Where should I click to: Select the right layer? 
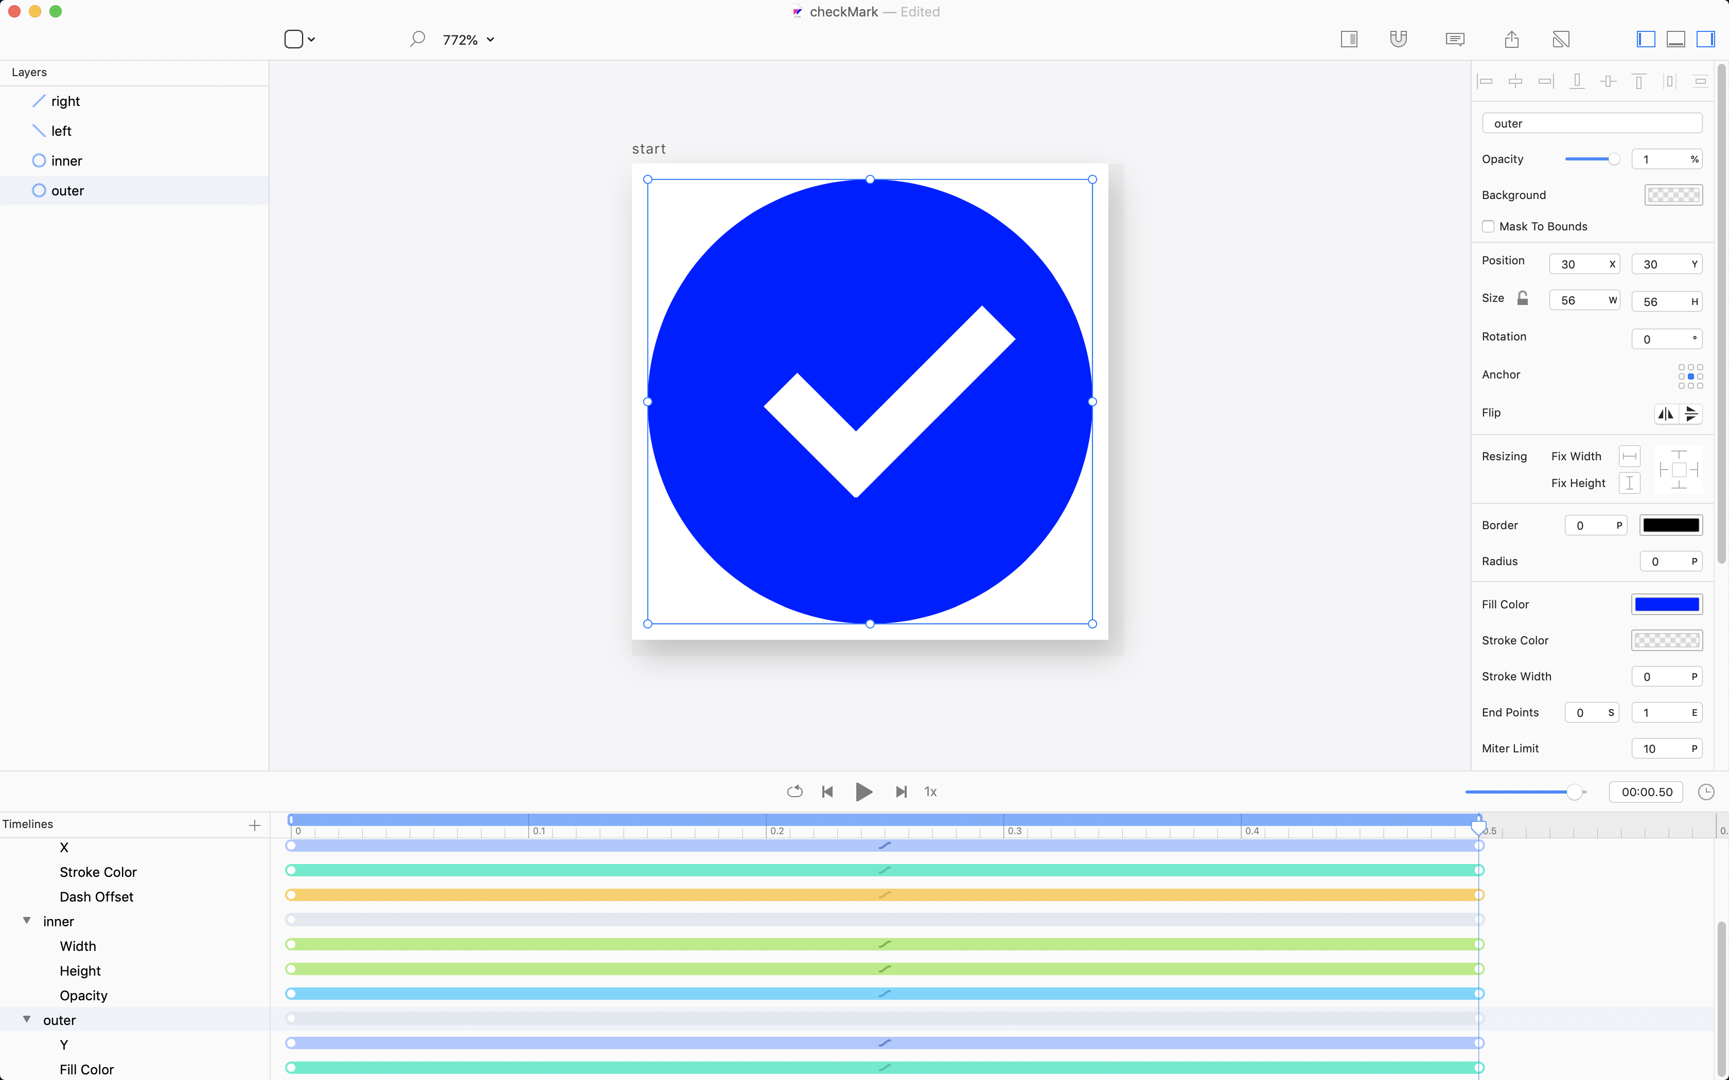(134, 101)
